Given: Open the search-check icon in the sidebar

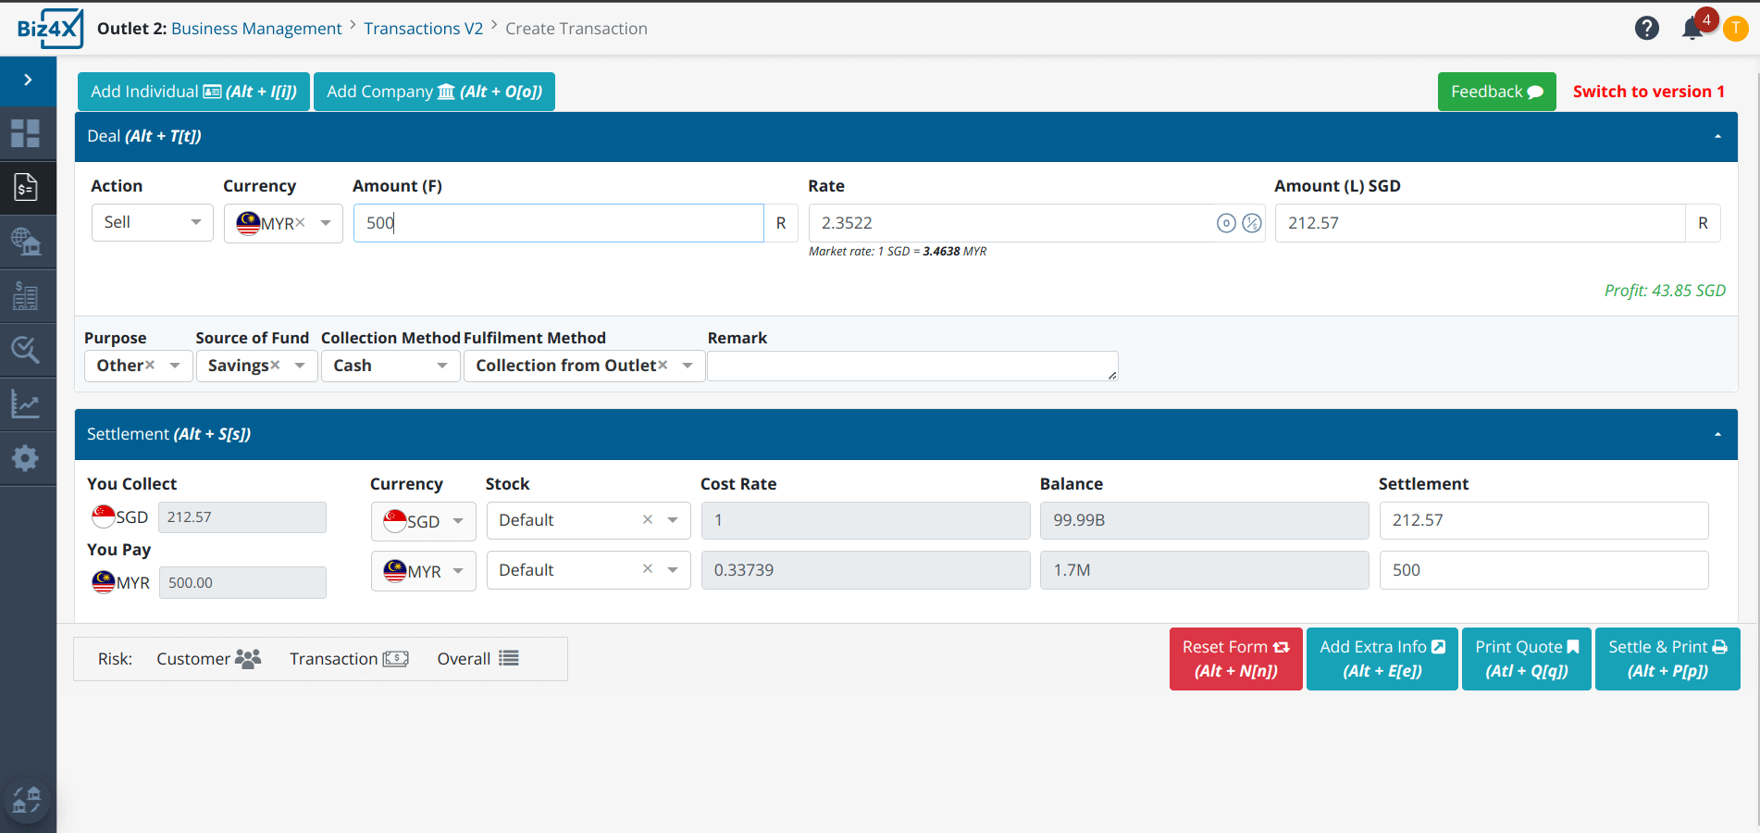Looking at the screenshot, I should point(26,350).
